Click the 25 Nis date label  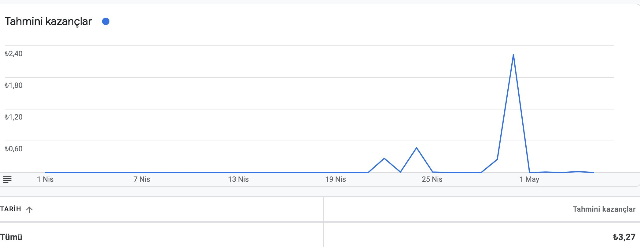coord(432,179)
